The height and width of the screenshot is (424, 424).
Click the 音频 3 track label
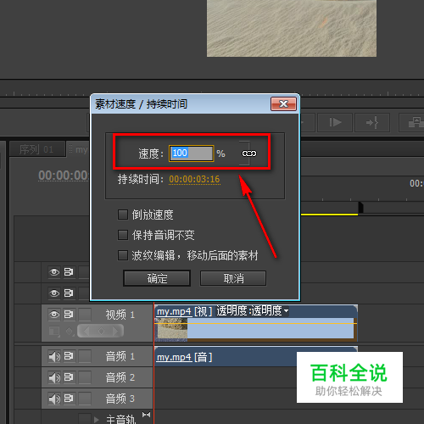pyautogui.click(x=120, y=399)
